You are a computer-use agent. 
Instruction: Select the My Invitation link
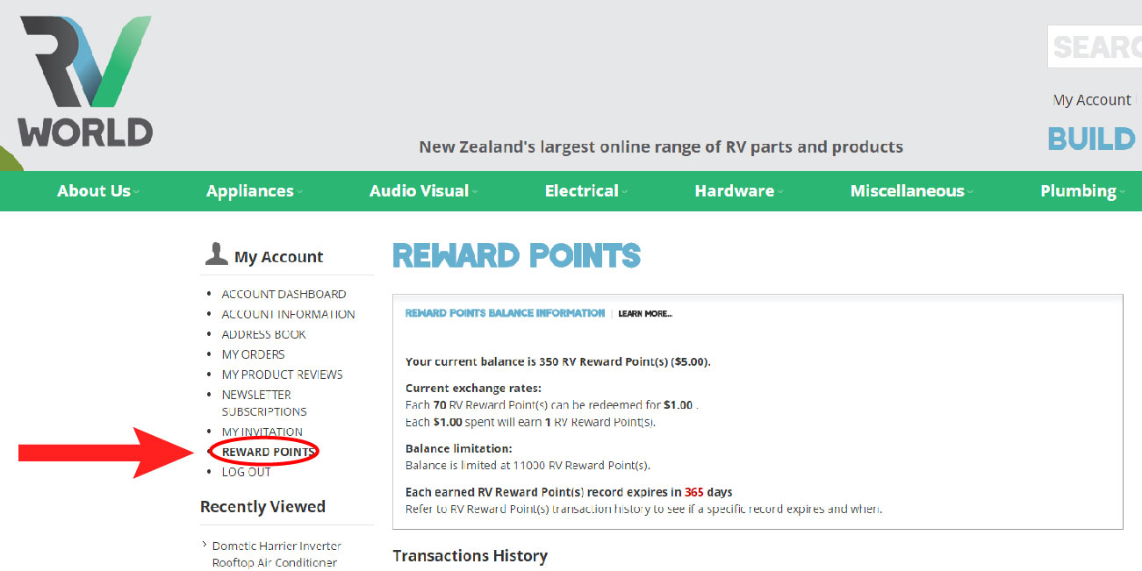point(262,432)
